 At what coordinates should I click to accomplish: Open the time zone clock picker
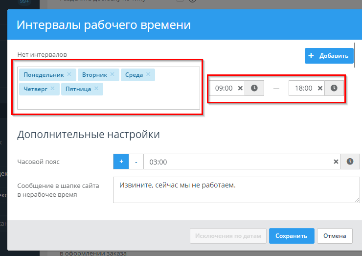tap(350, 162)
